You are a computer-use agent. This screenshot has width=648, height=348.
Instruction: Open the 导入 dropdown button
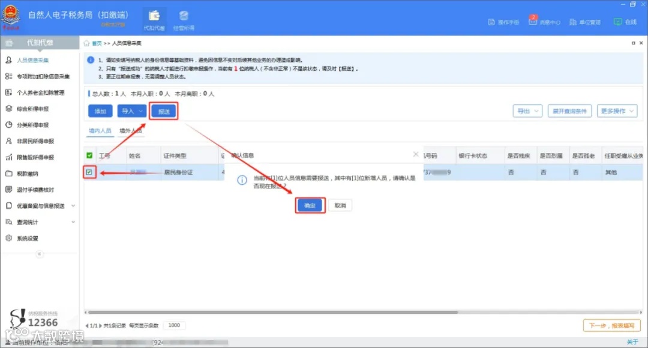click(132, 111)
